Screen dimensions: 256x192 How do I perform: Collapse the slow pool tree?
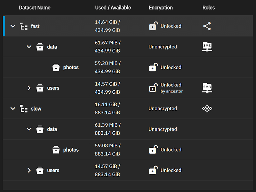[13, 109]
